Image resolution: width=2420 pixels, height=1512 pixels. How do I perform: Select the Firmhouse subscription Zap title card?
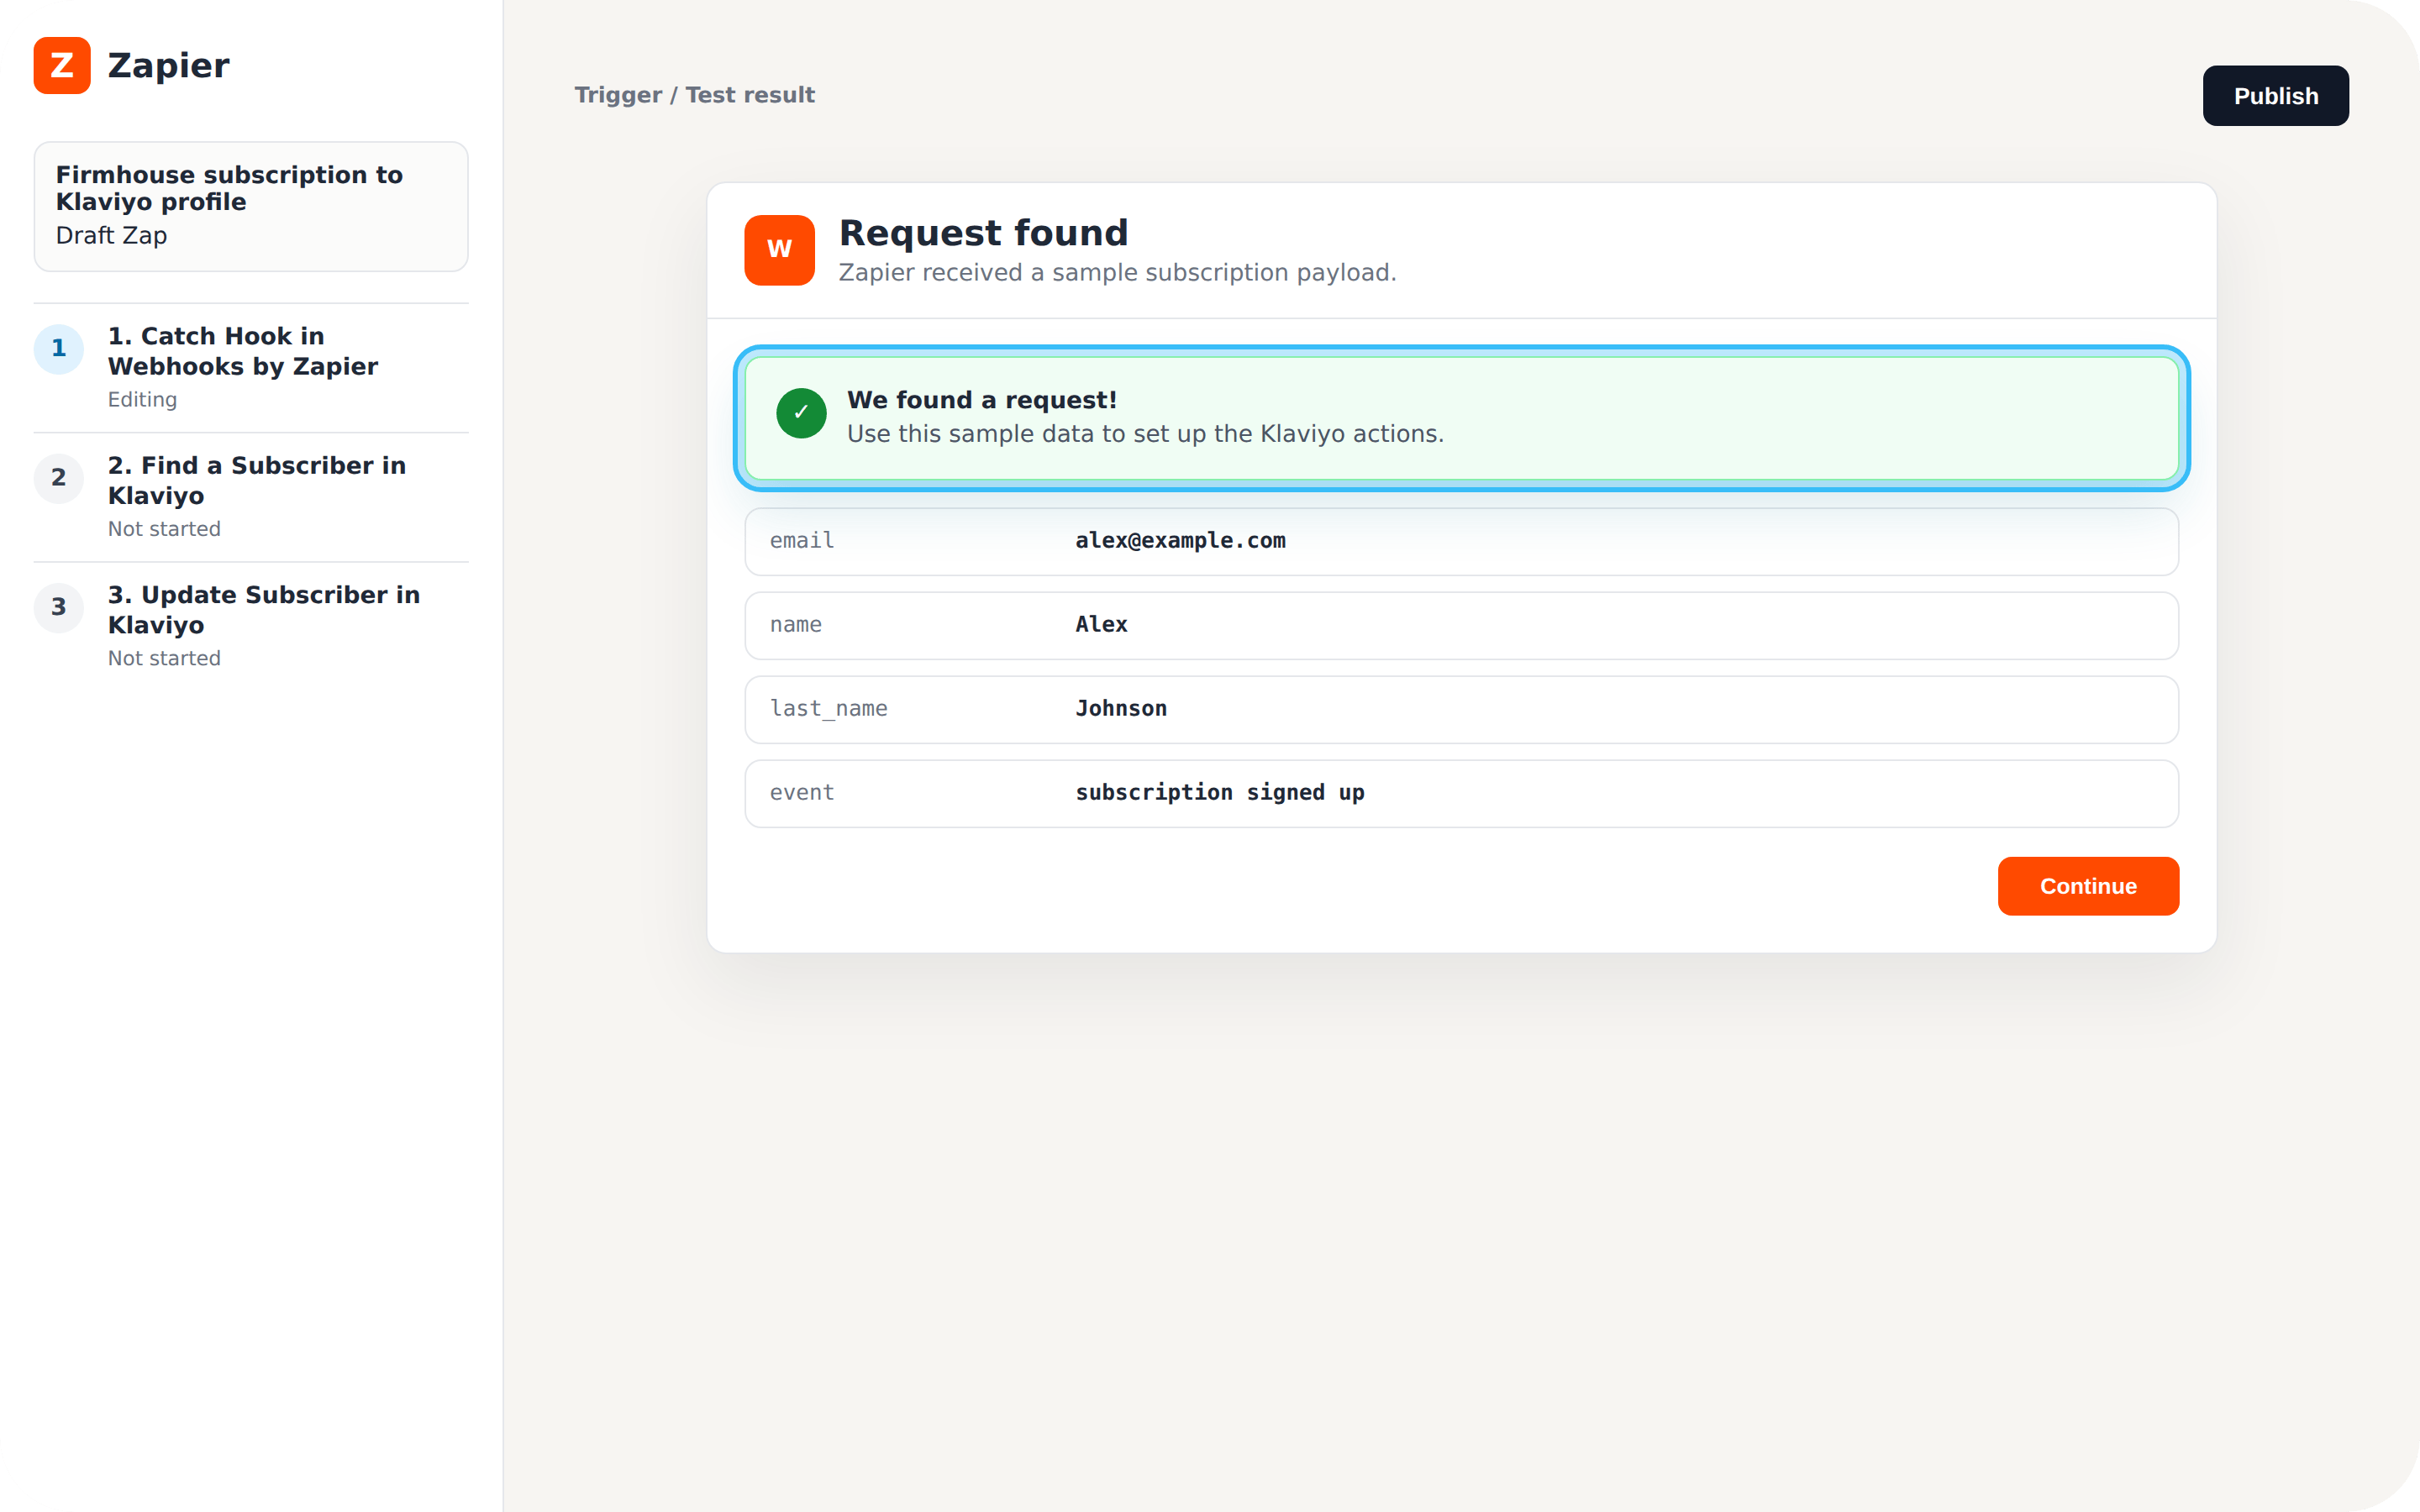point(251,206)
